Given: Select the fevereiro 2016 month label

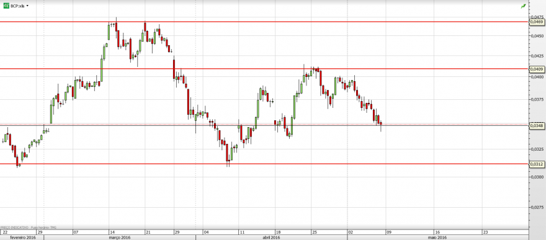Looking at the screenshot, I should [x=22, y=238].
